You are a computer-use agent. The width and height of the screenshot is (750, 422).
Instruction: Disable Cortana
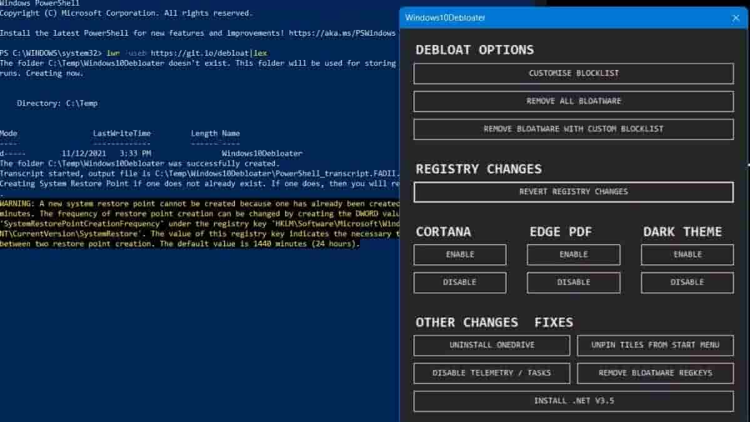pos(460,283)
